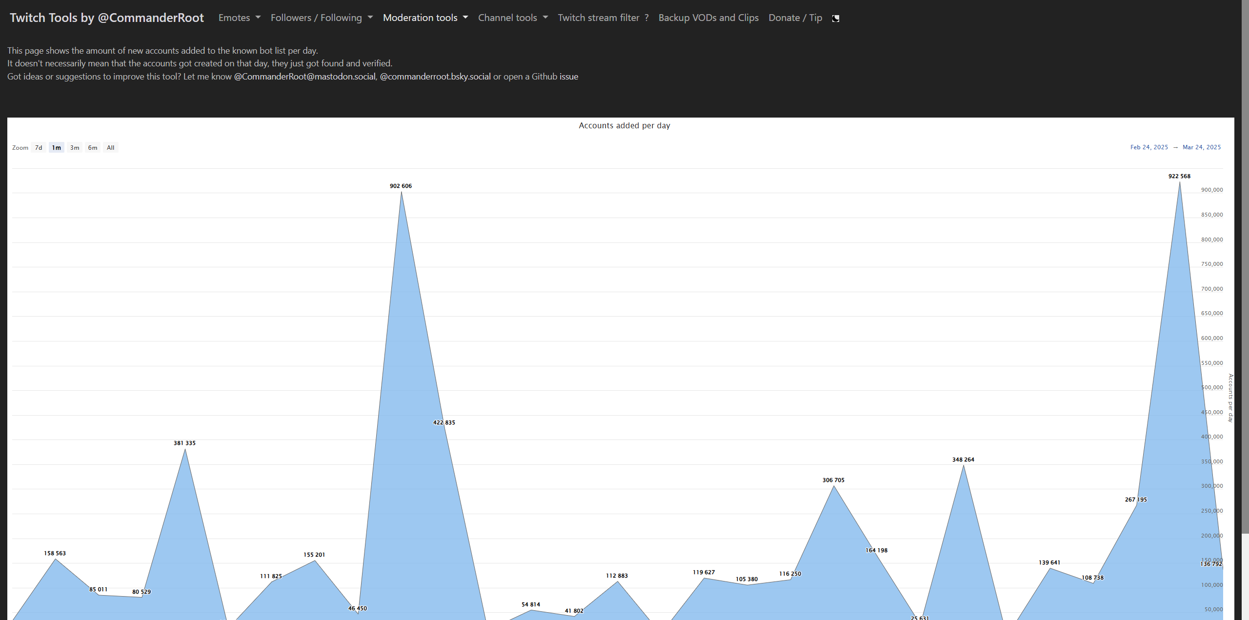Click the Github issue link
Image resolution: width=1249 pixels, height=620 pixels.
(x=568, y=77)
